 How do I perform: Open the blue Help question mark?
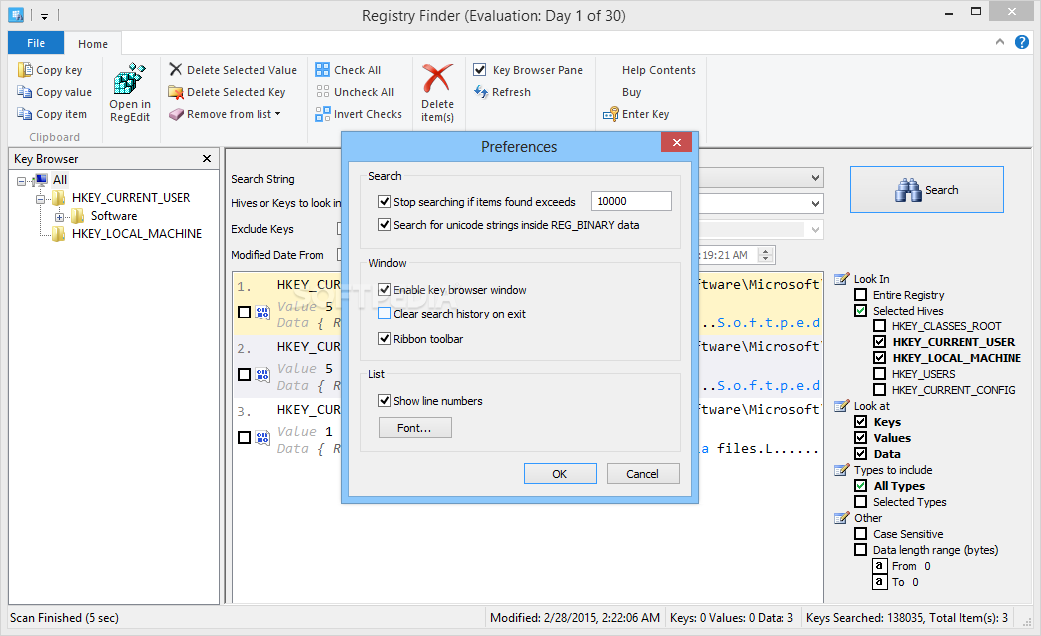[x=1022, y=43]
